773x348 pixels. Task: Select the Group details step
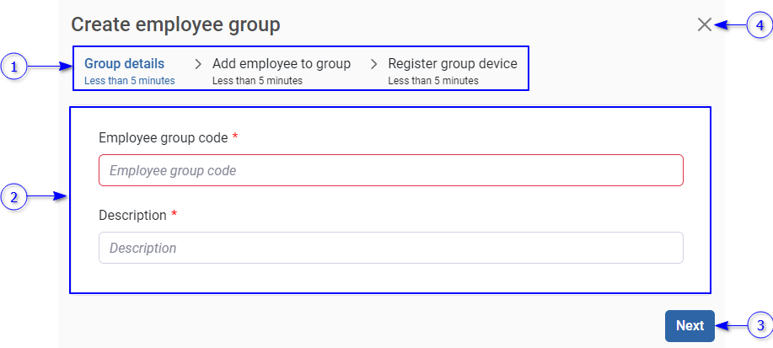coord(124,63)
